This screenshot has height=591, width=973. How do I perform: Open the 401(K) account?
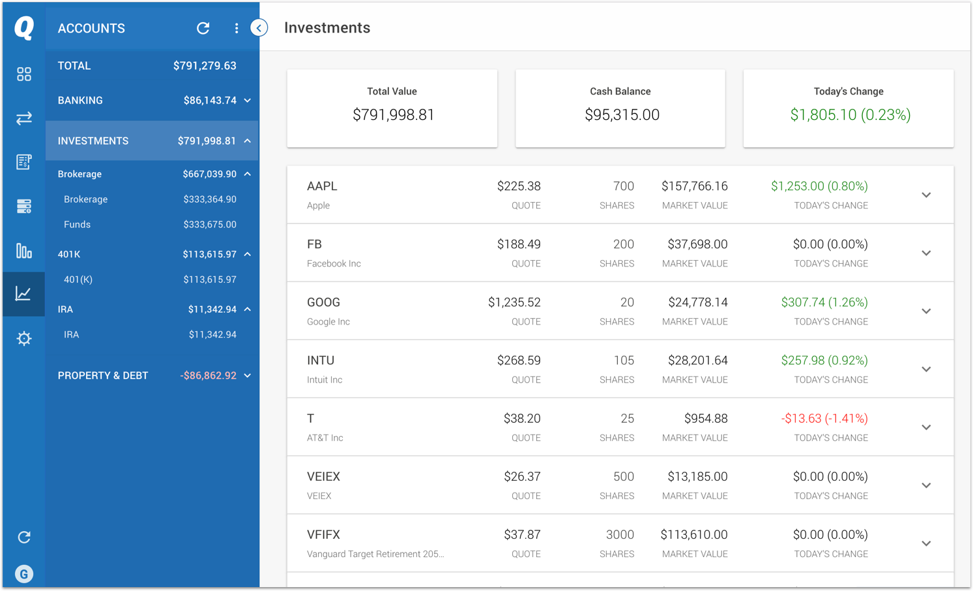(x=152, y=280)
